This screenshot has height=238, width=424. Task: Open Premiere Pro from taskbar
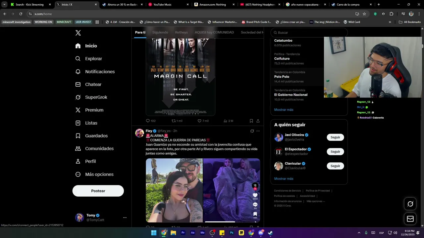183,233
